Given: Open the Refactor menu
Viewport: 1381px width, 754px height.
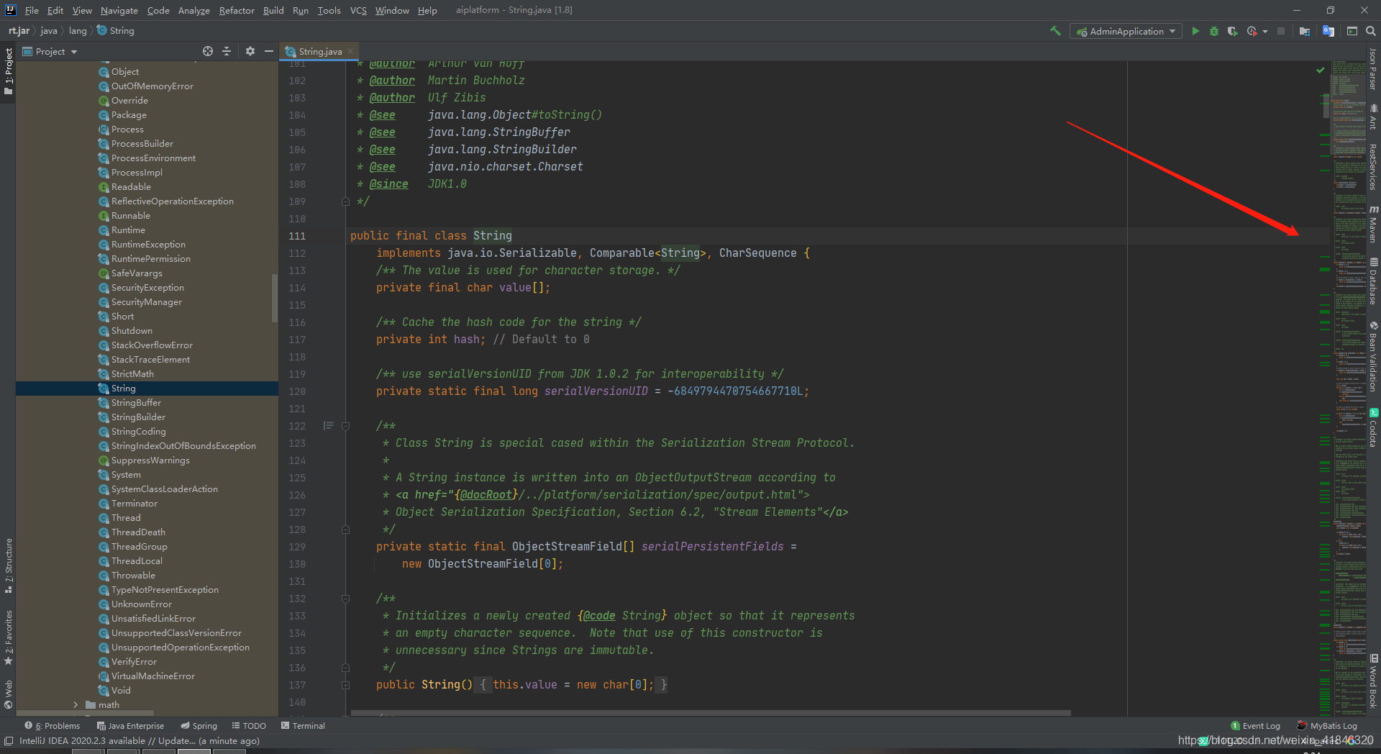Looking at the screenshot, I should (x=237, y=10).
